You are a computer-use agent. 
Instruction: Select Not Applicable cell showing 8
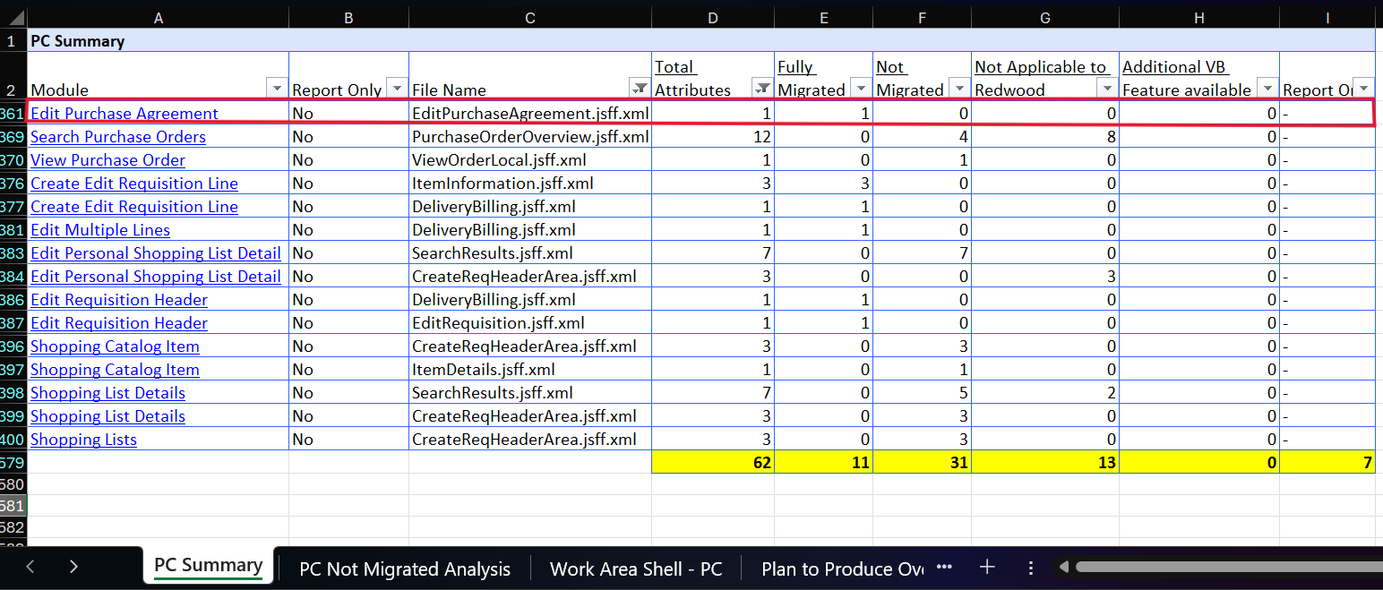(1045, 137)
